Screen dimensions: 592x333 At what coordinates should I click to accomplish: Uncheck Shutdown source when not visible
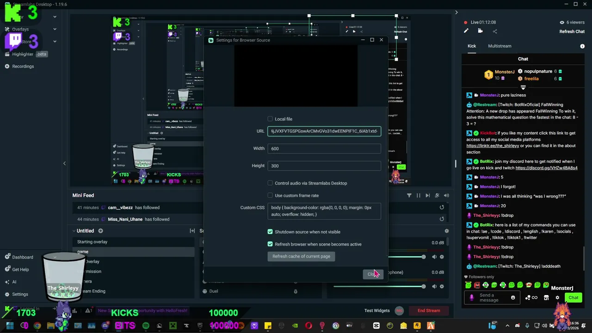270,232
